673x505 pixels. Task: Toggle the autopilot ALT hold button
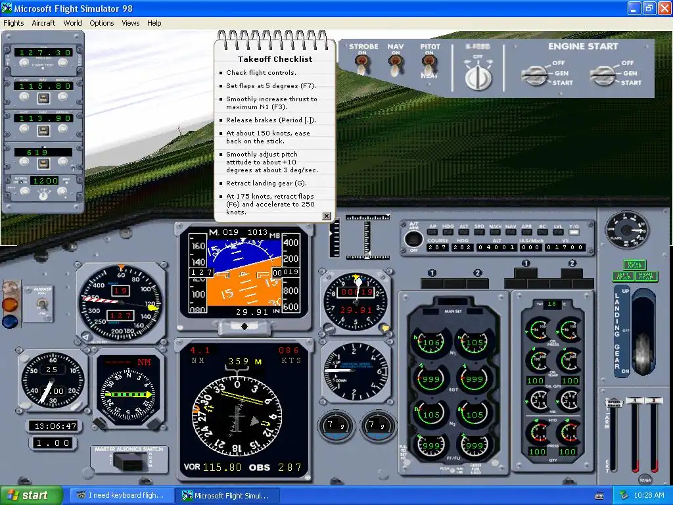pyautogui.click(x=464, y=232)
